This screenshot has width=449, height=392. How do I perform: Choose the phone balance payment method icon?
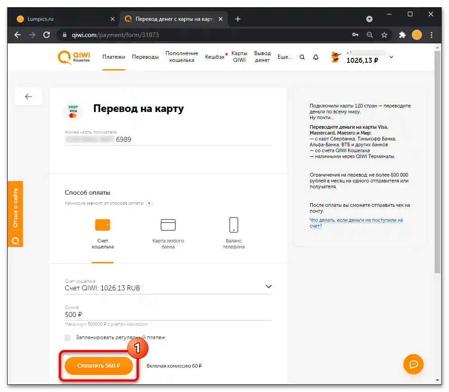pos(234,225)
